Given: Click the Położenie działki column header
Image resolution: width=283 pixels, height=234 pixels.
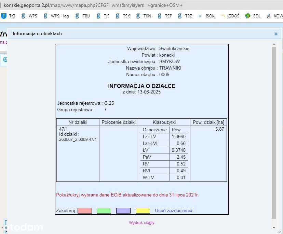Looking at the screenshot, I should [119, 122].
